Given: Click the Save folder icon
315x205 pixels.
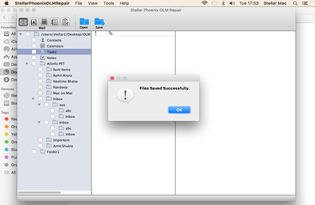Looking at the screenshot, I should pos(99,22).
